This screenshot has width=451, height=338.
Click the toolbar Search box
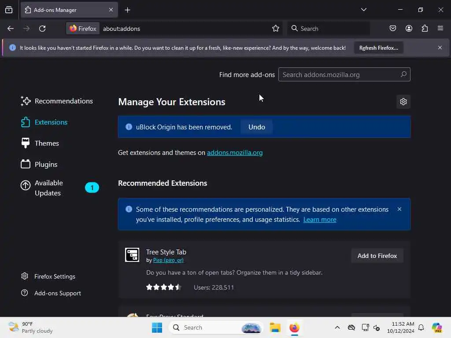[x=329, y=29]
